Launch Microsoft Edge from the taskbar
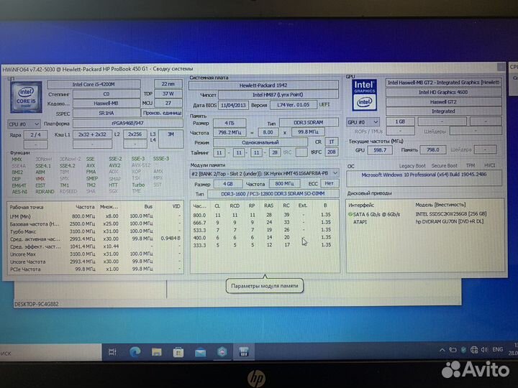Viewport: 518px width, 388px height. pyautogui.click(x=135, y=352)
